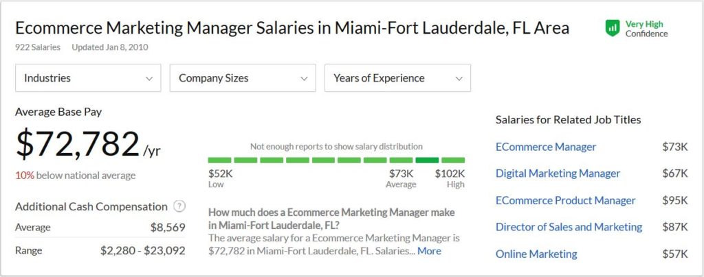The image size is (704, 277).
Task: Open the Industries dropdown
Action: click(88, 78)
